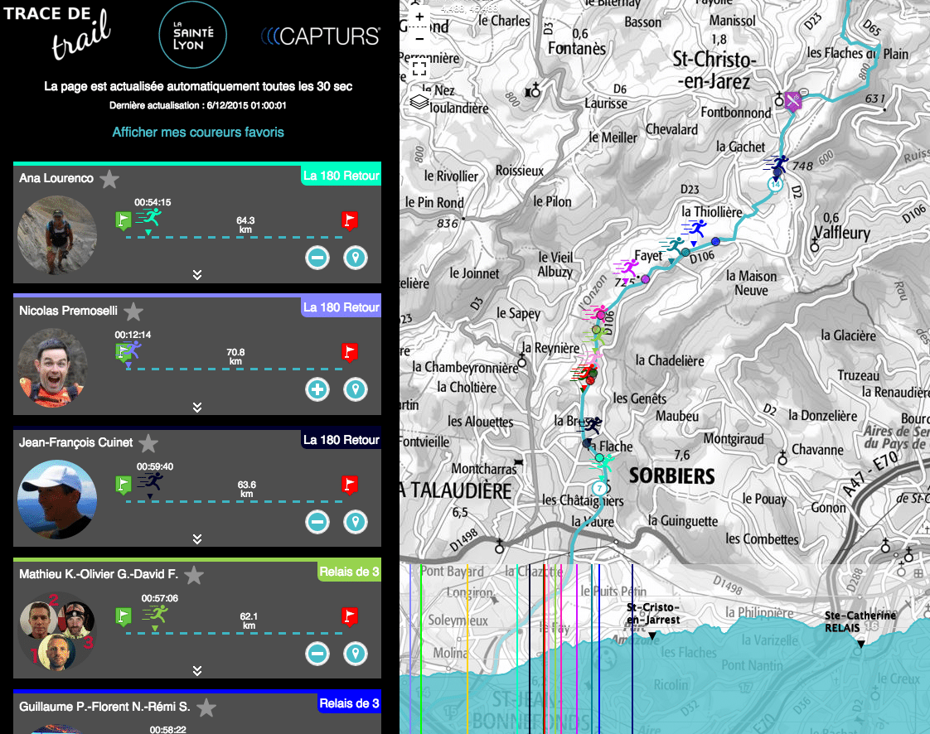This screenshot has height=734, width=930.
Task: Click Jean-François Cuinet's red finish flag
Action: 349,485
